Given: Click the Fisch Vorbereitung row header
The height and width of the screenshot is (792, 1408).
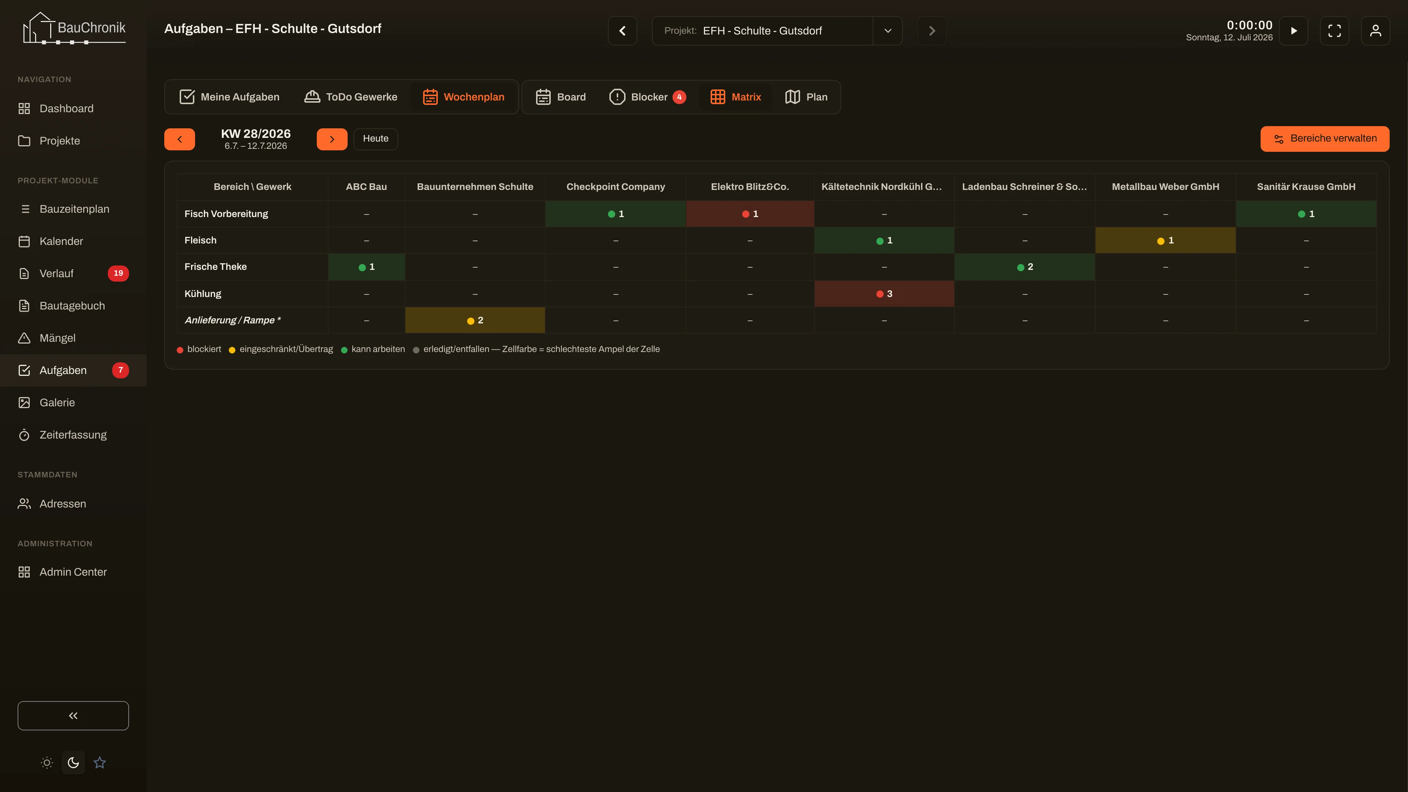Looking at the screenshot, I should tap(253, 214).
